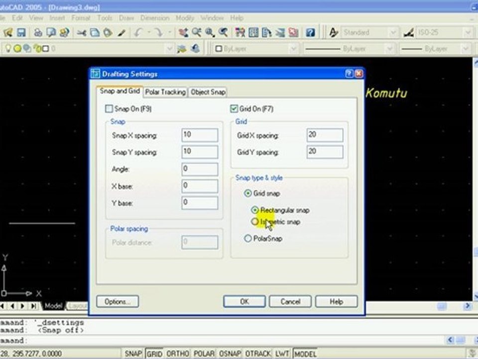Click the Zoom Previous icon
Screen dimensions: 478x359
pos(223,32)
